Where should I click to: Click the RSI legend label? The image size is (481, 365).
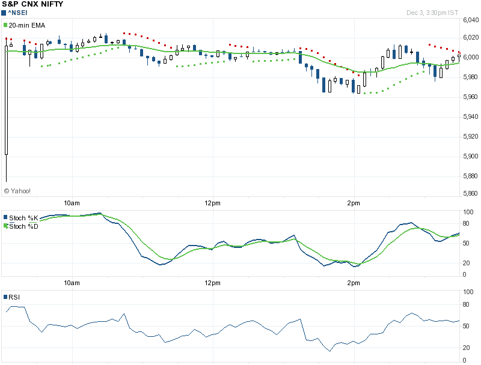[14, 297]
